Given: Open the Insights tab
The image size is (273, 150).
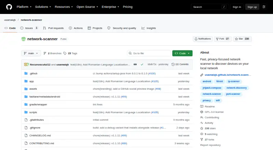Looking at the screenshot, I should (x=149, y=28).
